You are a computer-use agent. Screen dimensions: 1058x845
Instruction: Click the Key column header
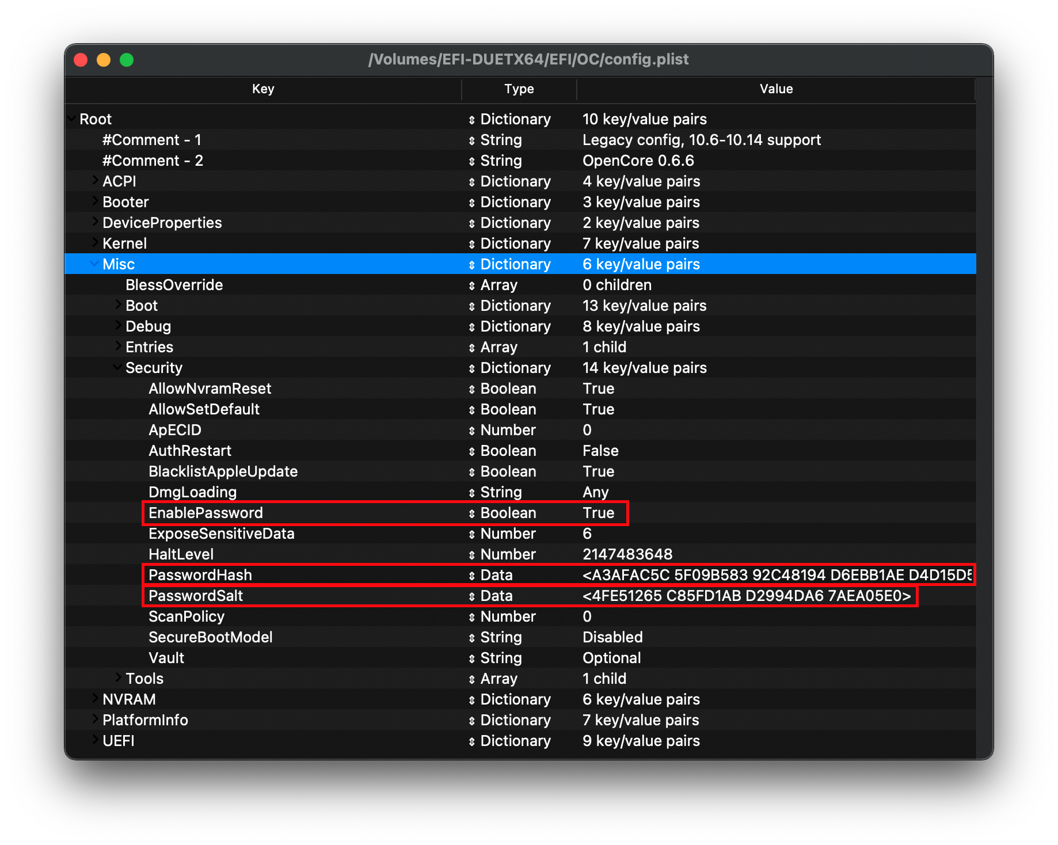click(263, 89)
